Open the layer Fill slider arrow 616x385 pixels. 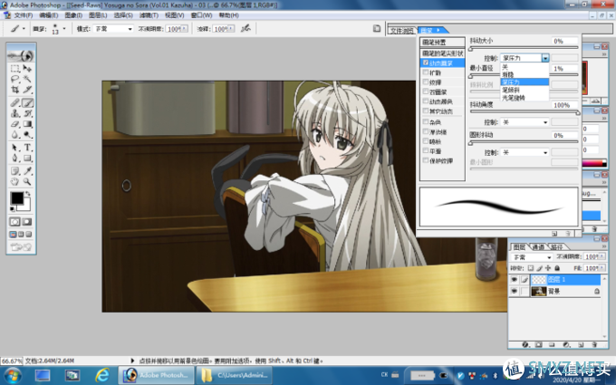tap(602, 268)
